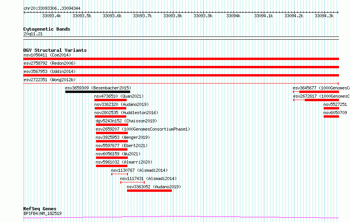The image size is (350, 222).
Task: Select nsv4736510 (Quan2021) label
Action: click(119, 96)
